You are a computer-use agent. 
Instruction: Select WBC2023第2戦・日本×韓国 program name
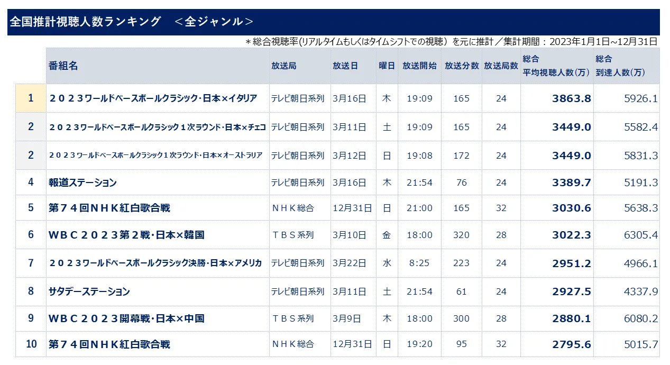[126, 235]
